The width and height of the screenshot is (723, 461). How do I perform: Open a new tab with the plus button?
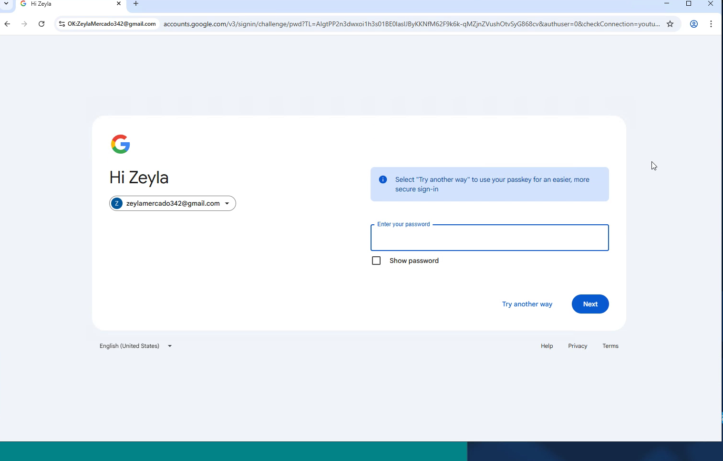coord(136,4)
